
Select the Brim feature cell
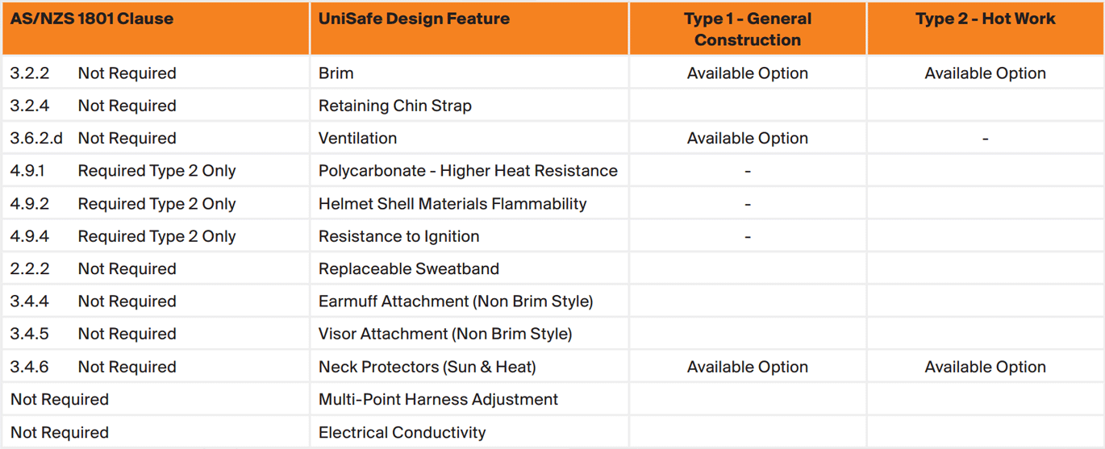(469, 73)
